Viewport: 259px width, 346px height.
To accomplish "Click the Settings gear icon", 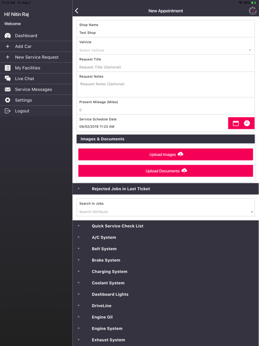I will point(8,100).
